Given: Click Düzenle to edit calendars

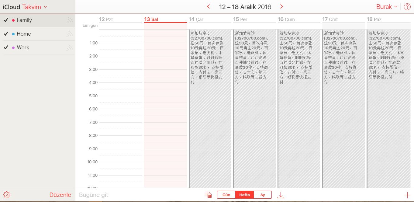Looking at the screenshot, I should pos(60,195).
